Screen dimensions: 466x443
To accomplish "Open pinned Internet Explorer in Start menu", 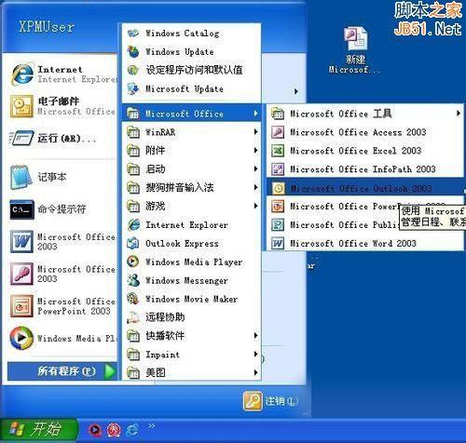I will pyautogui.click(x=62, y=74).
